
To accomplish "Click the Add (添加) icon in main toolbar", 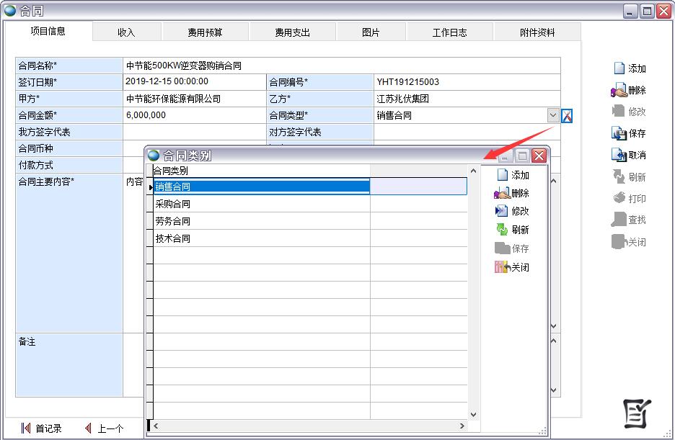I will point(619,68).
